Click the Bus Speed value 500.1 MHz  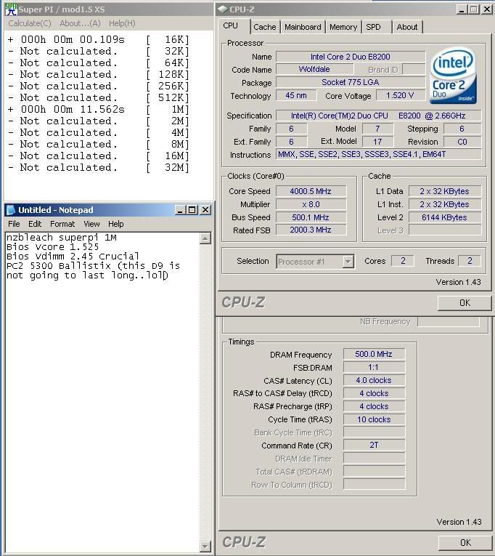311,217
